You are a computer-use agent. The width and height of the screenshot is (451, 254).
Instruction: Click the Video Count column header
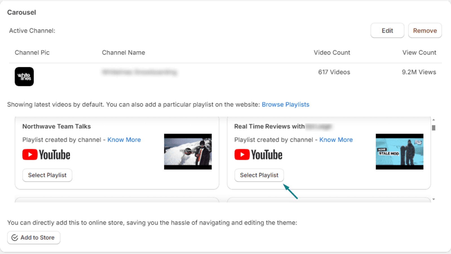pyautogui.click(x=332, y=52)
